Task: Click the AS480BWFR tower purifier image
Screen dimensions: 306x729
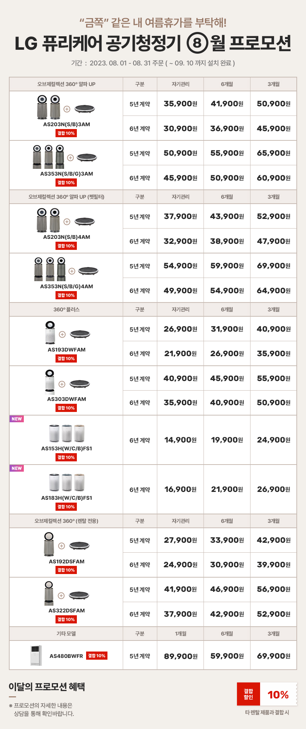Action: tap(36, 655)
